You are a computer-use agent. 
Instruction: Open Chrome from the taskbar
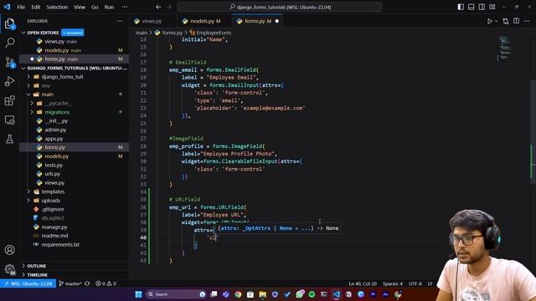coord(238,294)
